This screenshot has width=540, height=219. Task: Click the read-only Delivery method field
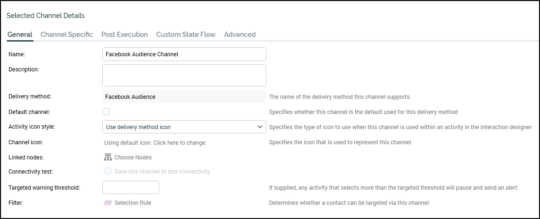pos(184,96)
